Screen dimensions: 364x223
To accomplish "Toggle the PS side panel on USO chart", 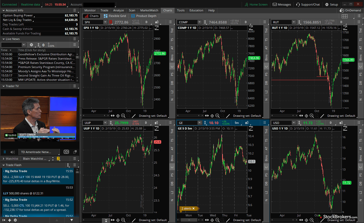I will click(x=361, y=175).
